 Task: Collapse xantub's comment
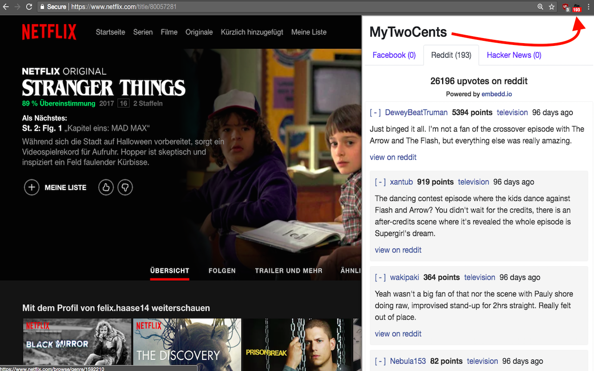[x=380, y=182]
